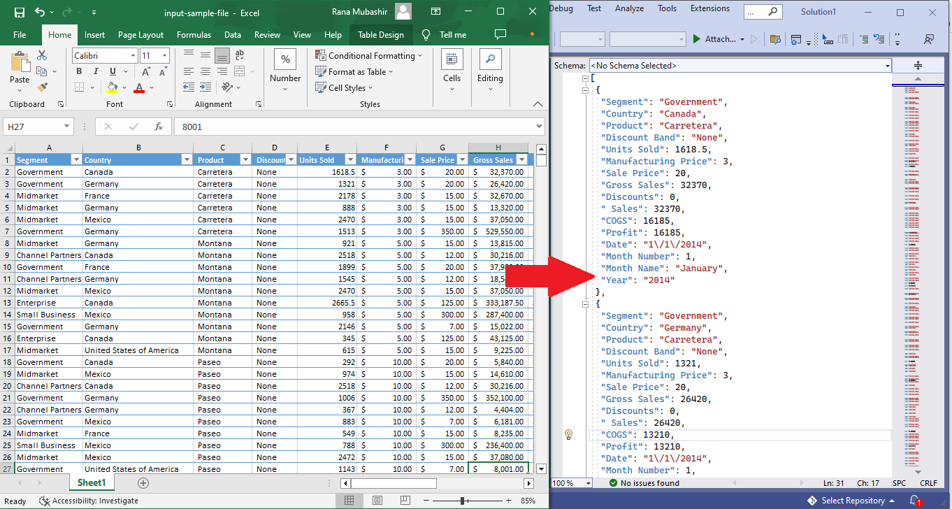The height and width of the screenshot is (509, 952).
Task: Open the File tab
Action: [20, 35]
